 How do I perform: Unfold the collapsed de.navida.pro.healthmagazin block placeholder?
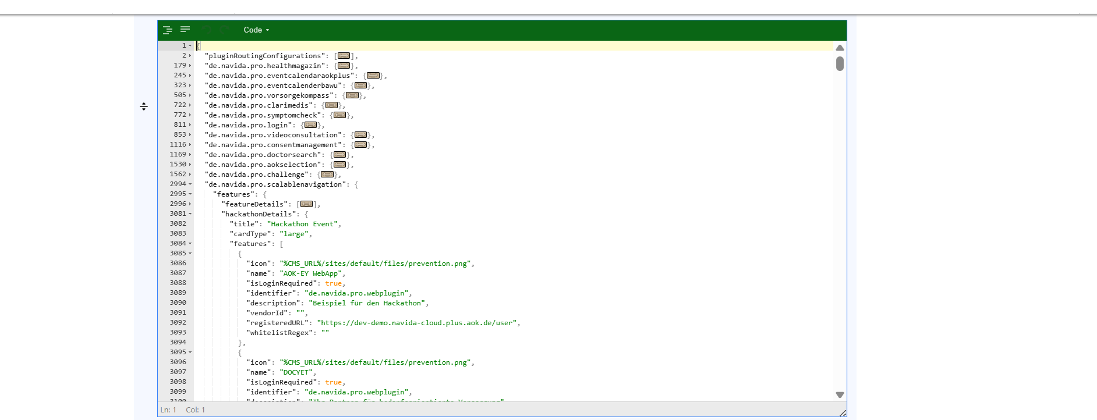point(344,66)
